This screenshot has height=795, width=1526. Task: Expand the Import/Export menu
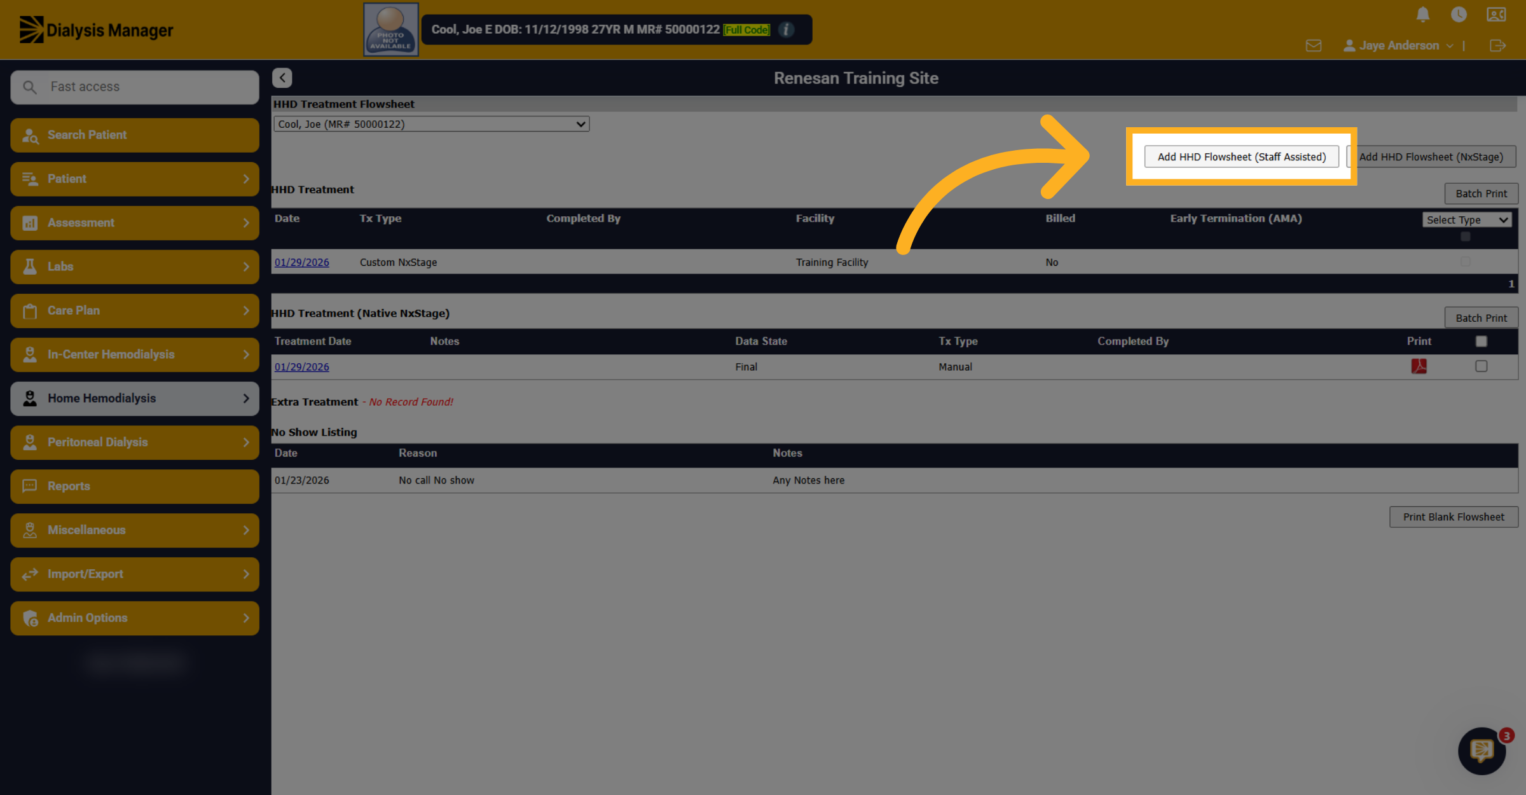135,574
